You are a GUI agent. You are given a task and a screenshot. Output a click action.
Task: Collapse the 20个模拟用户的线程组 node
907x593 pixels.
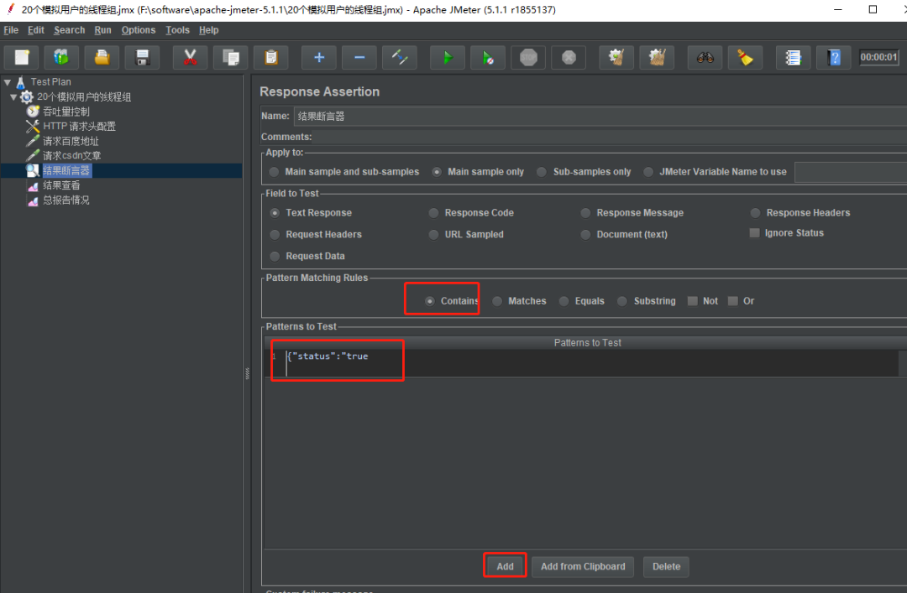click(13, 97)
